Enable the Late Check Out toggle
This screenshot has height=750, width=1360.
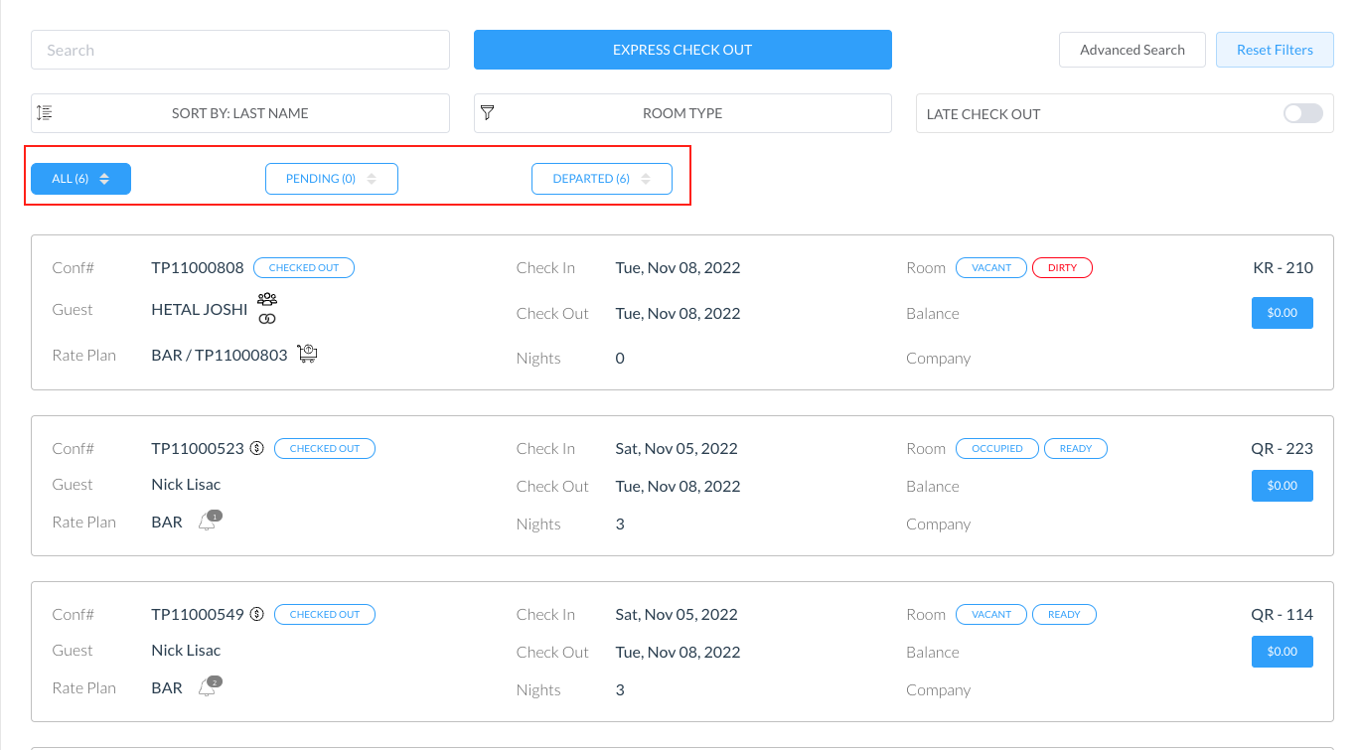tap(1302, 113)
